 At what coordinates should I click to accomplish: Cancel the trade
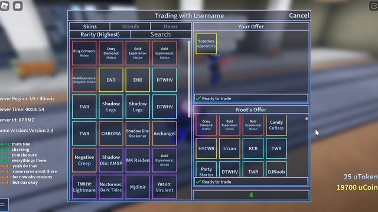(299, 16)
